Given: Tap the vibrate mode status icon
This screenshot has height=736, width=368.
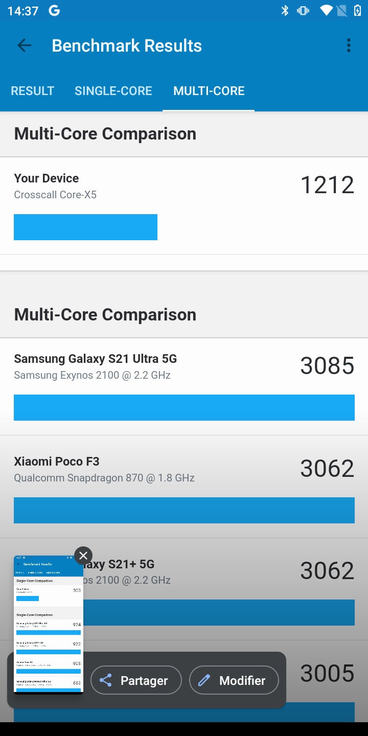Looking at the screenshot, I should (x=303, y=11).
